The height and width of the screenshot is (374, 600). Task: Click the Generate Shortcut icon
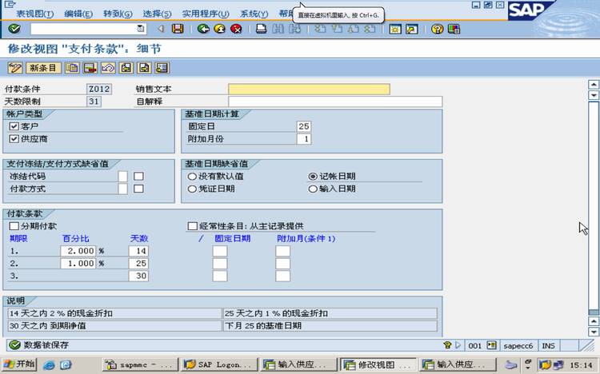click(412, 29)
